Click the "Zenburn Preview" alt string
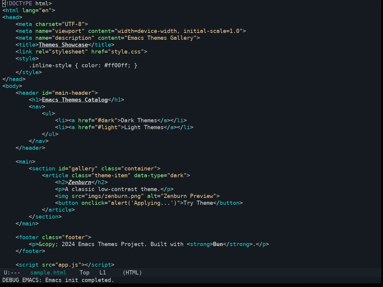 (x=188, y=196)
